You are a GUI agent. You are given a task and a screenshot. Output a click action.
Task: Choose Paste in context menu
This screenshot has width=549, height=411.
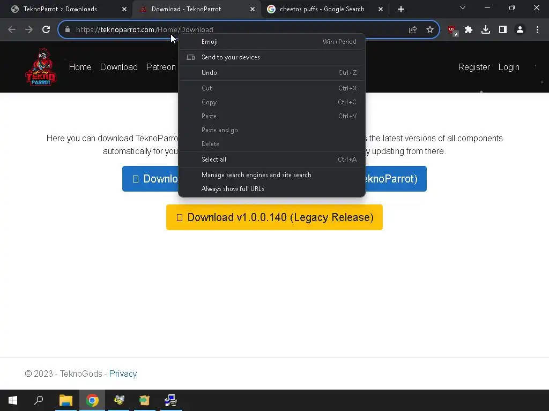pos(272,116)
